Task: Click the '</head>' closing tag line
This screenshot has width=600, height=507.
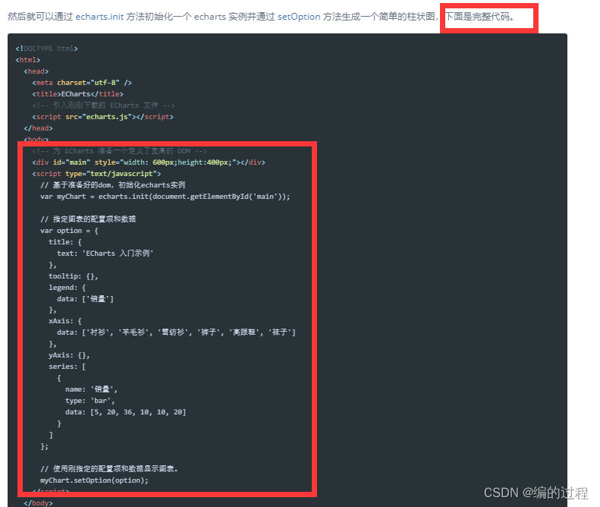Action: tap(38, 128)
